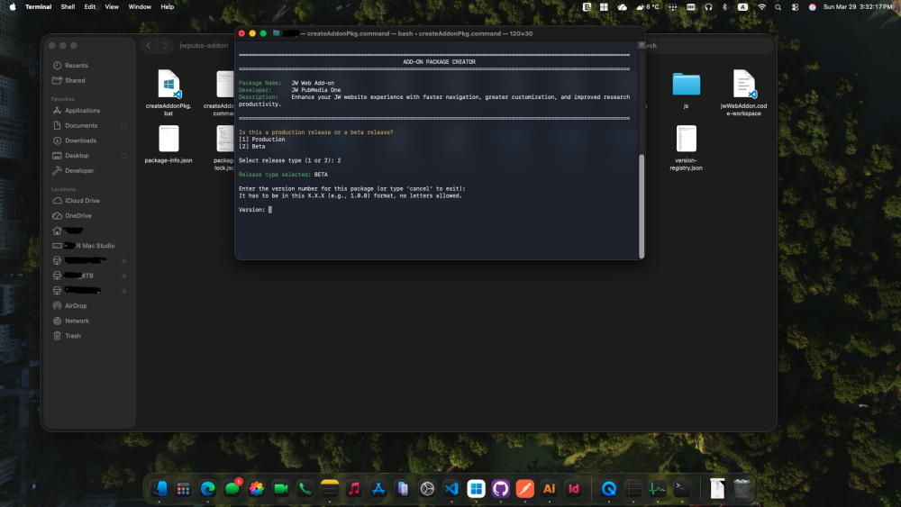The width and height of the screenshot is (901, 507).
Task: Click the Finder back navigation arrow
Action: coord(148,45)
